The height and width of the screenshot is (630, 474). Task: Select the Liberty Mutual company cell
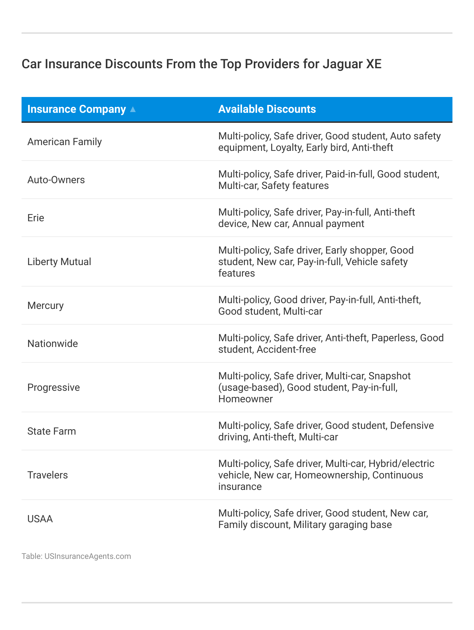[x=59, y=262]
